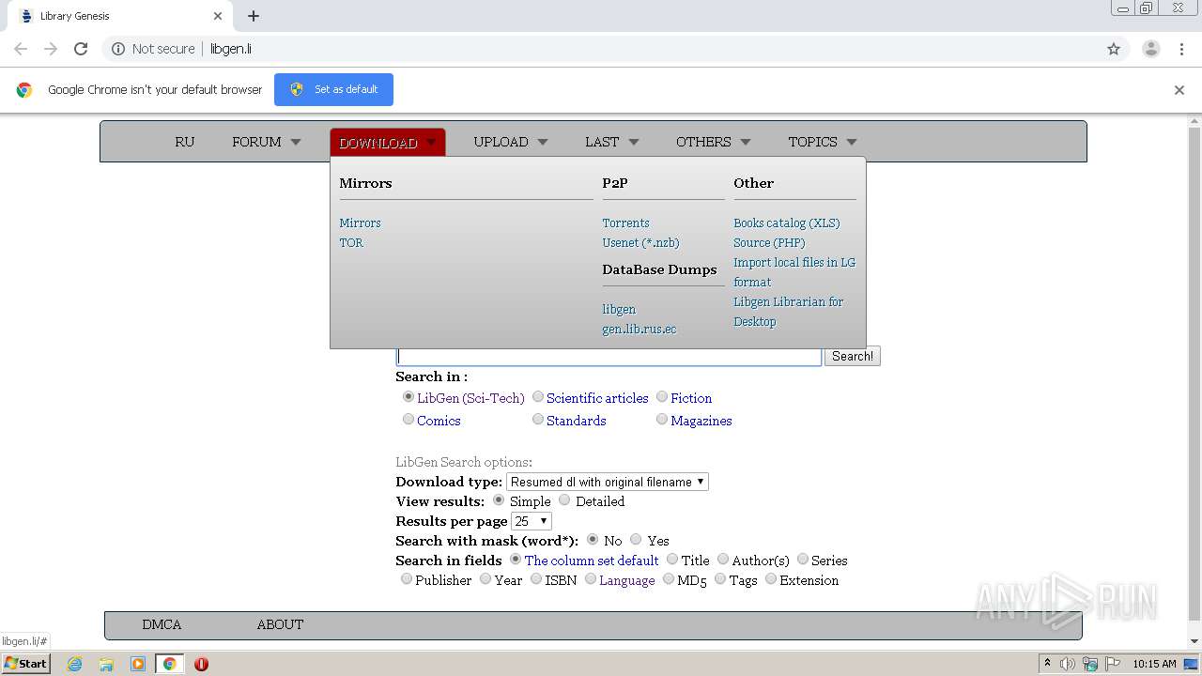1202x676 pixels.
Task: Open gen.lib.rus.ec database dump link
Action: (640, 330)
